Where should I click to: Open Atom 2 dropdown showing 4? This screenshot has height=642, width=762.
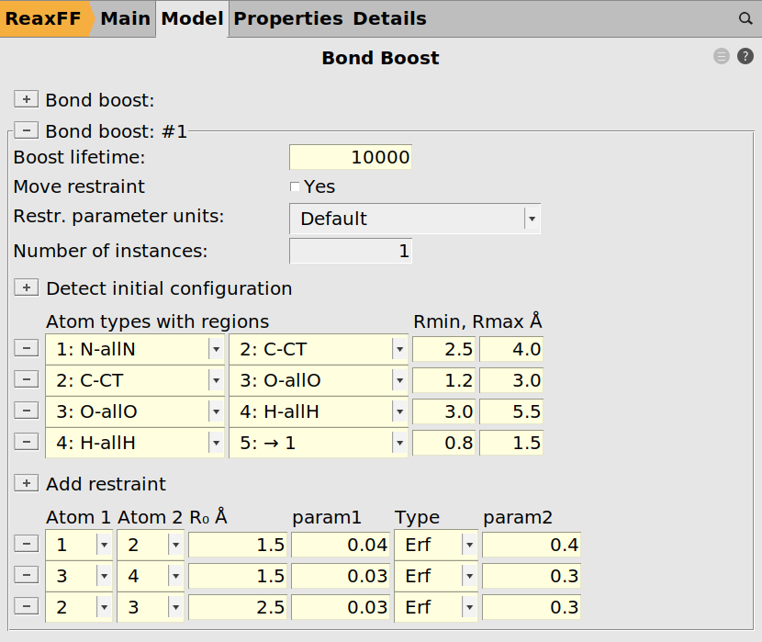151,576
